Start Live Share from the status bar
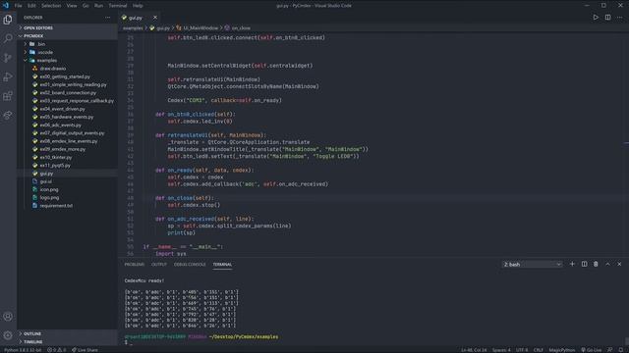The height and width of the screenshot is (353, 629). [x=85, y=350]
